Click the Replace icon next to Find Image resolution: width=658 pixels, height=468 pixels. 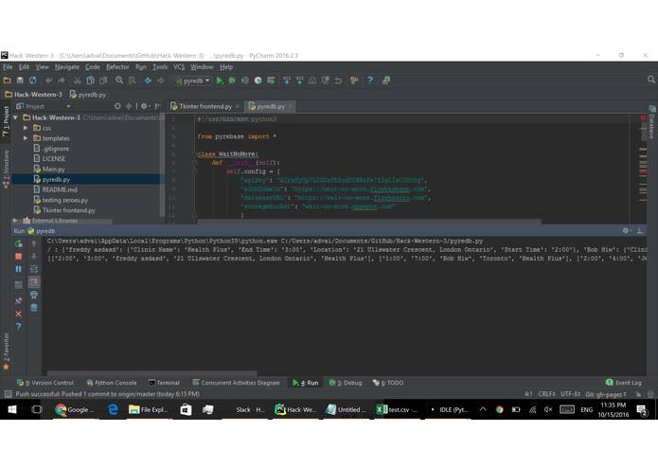tap(132, 81)
